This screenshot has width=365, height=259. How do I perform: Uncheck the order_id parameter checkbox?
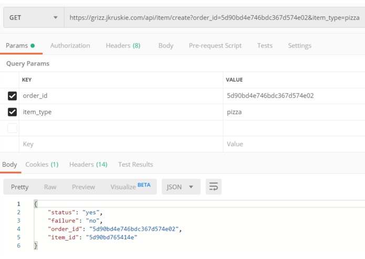(12, 96)
